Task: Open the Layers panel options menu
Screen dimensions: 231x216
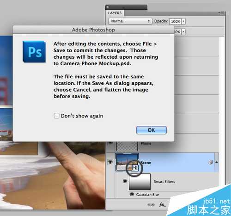Action: [x=222, y=13]
